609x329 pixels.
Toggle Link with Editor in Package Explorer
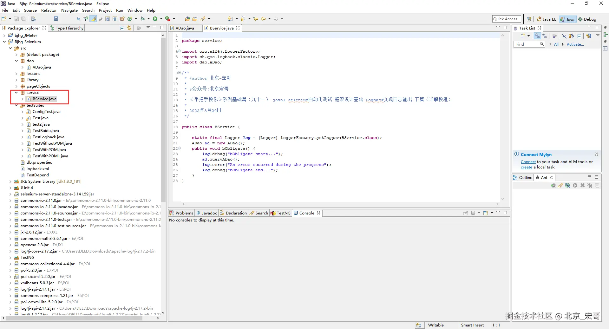pos(129,28)
